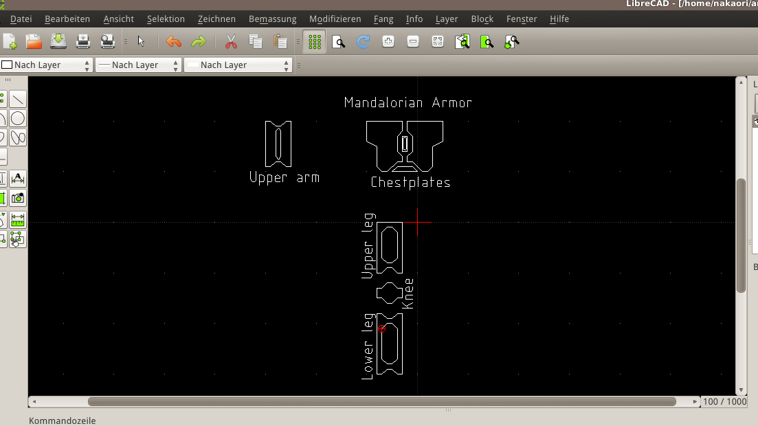Cut selection using the scissors icon
This screenshot has width=758, height=426.
tap(231, 42)
